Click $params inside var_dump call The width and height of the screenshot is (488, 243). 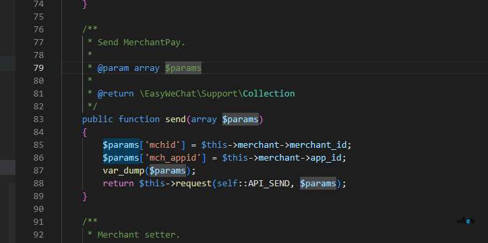(167, 170)
